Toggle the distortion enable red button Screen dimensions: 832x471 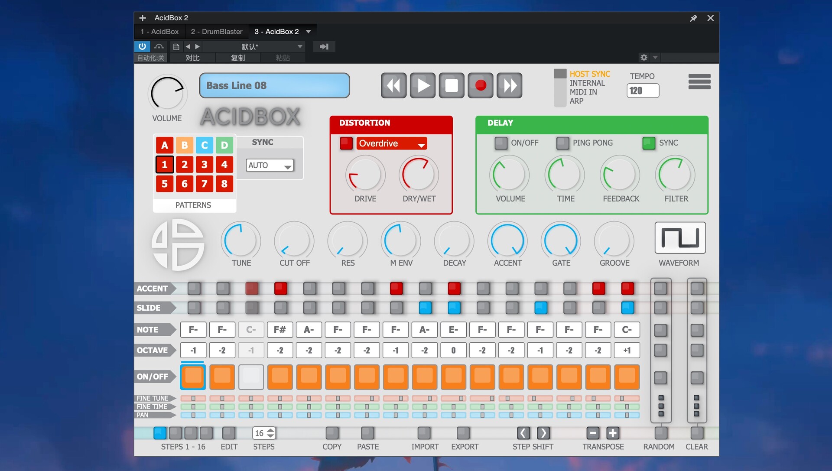[x=346, y=143]
